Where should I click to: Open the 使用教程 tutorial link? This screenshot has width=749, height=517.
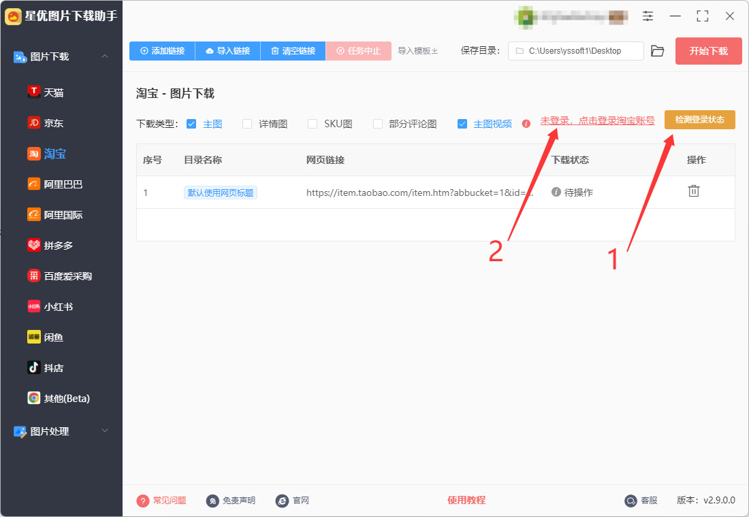pyautogui.click(x=466, y=500)
